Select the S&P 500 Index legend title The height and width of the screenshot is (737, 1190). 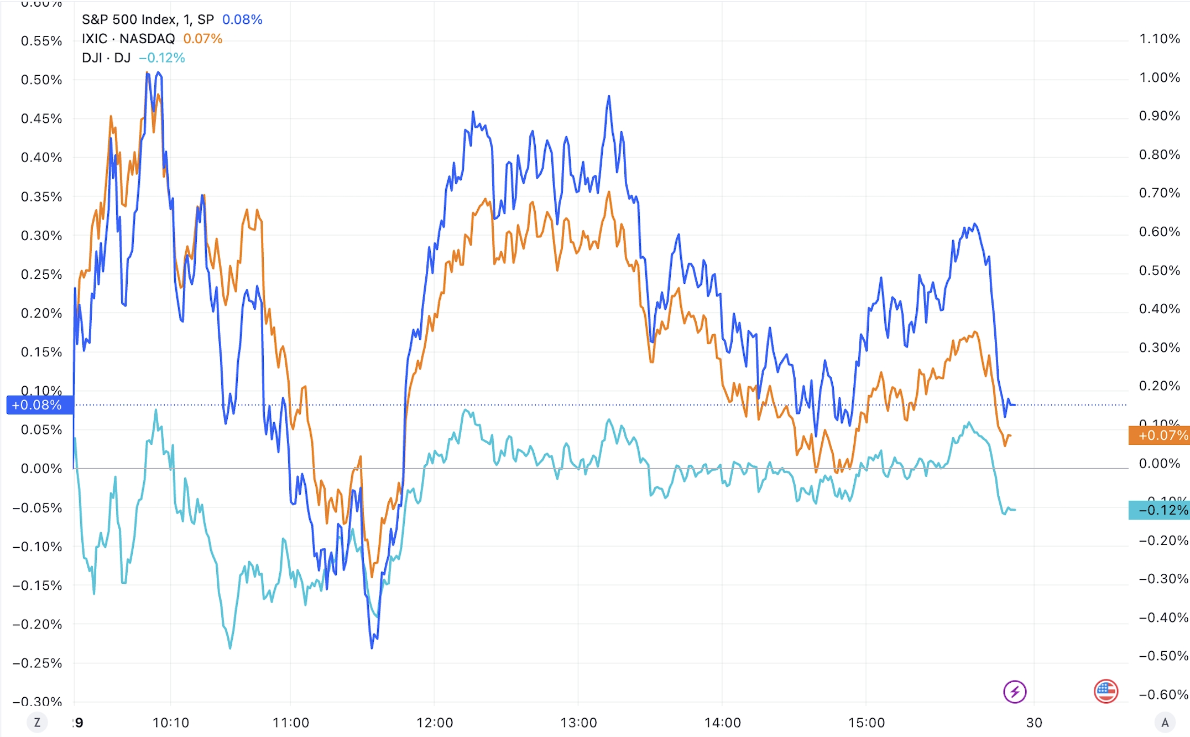coord(148,20)
